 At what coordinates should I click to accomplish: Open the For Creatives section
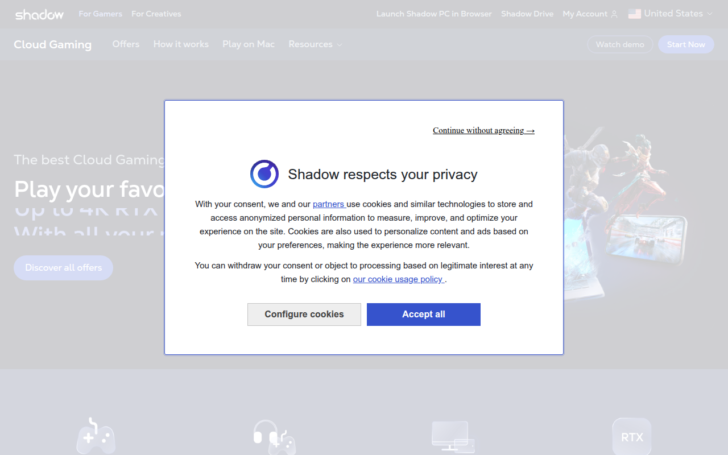[x=156, y=14]
